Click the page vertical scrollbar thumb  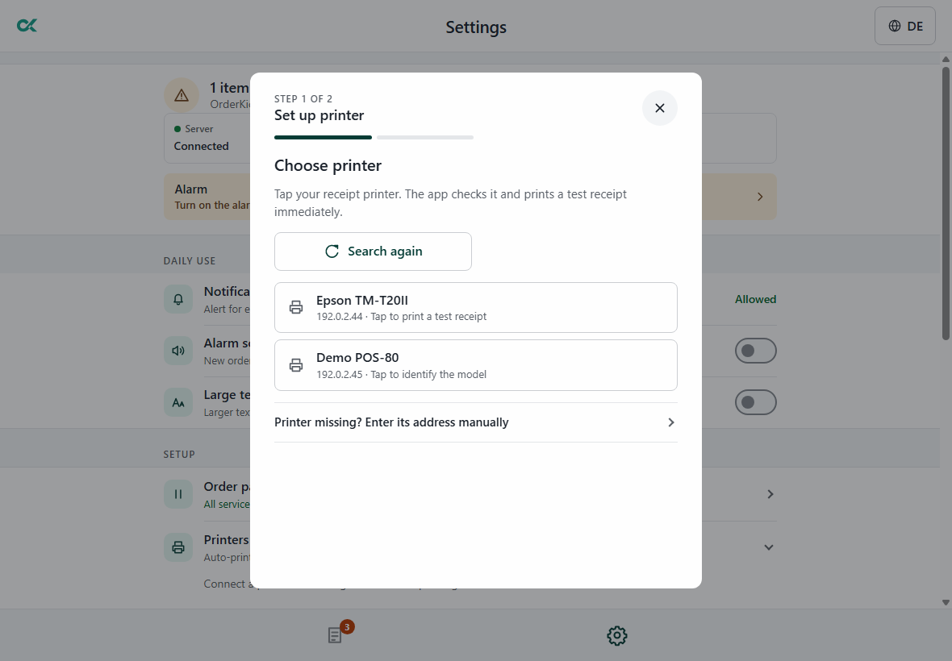click(946, 203)
